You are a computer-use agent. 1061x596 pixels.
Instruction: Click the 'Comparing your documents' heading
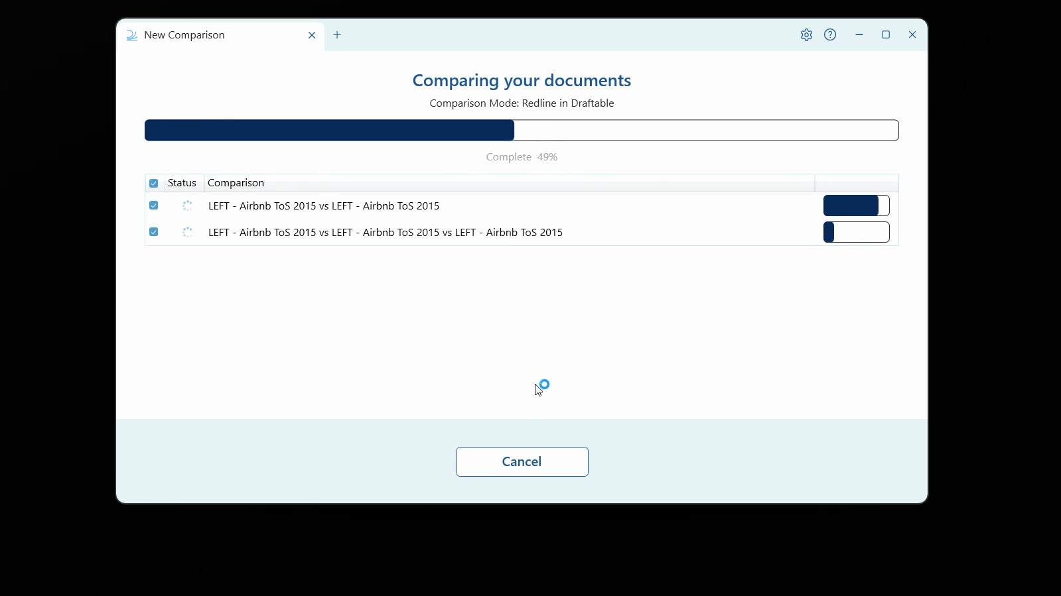click(x=522, y=80)
